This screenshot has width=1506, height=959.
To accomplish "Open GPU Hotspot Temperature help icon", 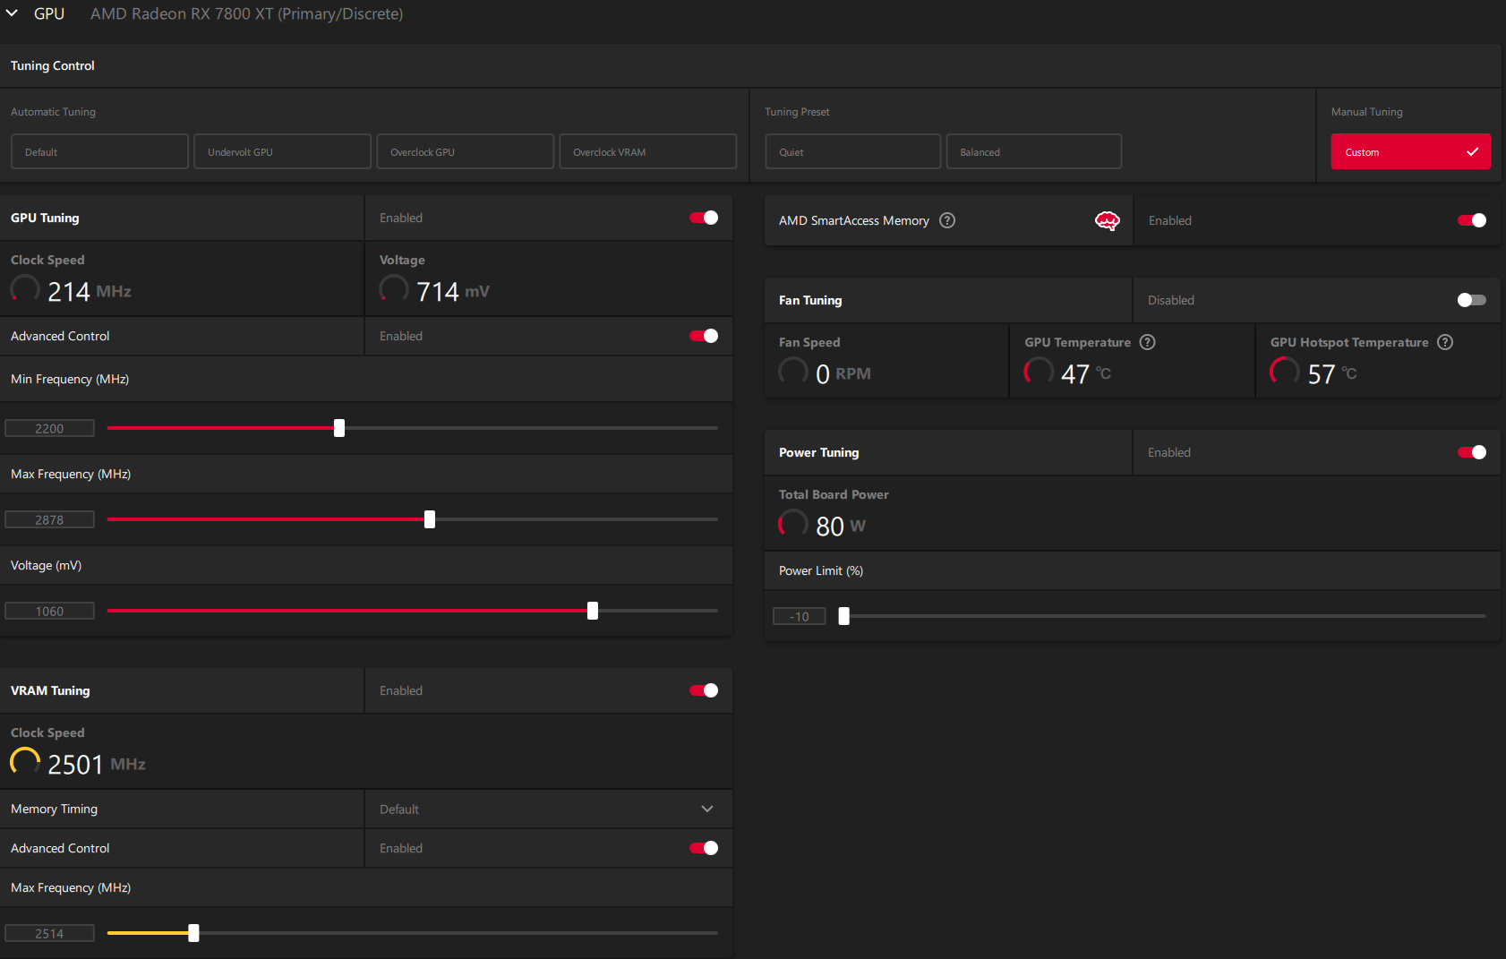I will point(1445,342).
